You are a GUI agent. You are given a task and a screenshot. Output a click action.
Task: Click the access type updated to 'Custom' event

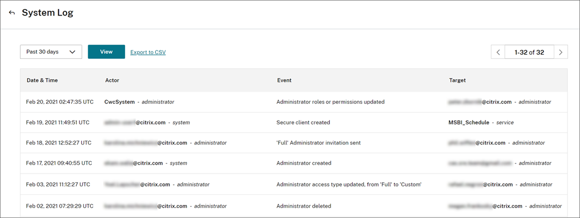coord(349,184)
